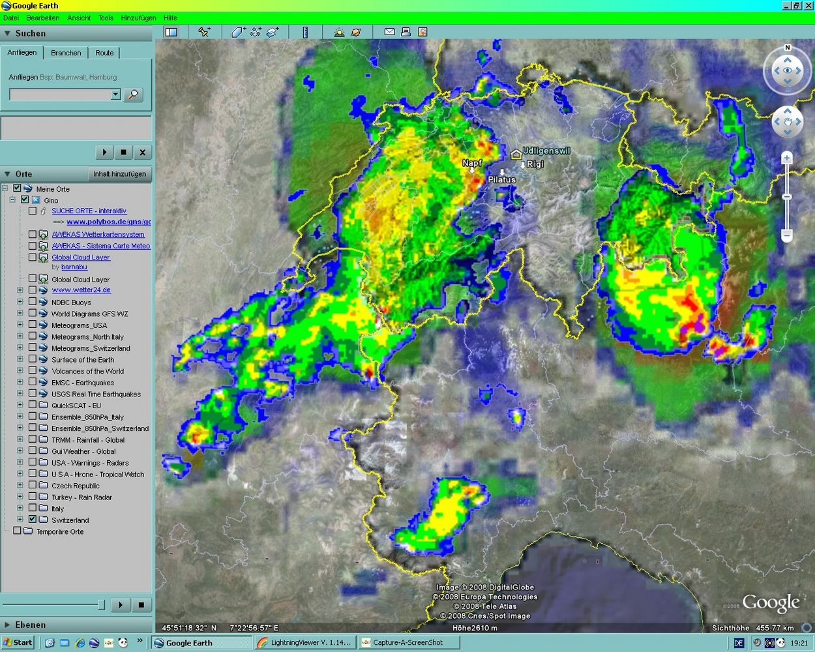Check the NDBC Buoys checkbox
The image size is (815, 652).
tap(32, 303)
